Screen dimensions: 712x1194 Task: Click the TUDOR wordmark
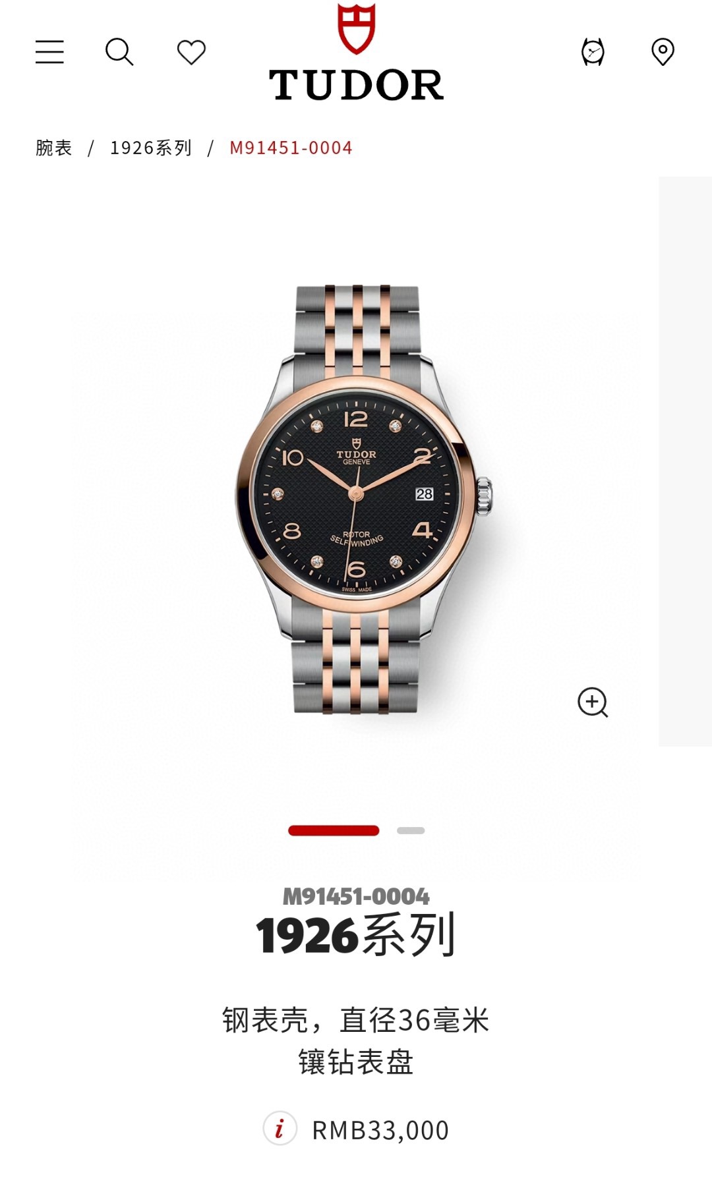pos(356,85)
